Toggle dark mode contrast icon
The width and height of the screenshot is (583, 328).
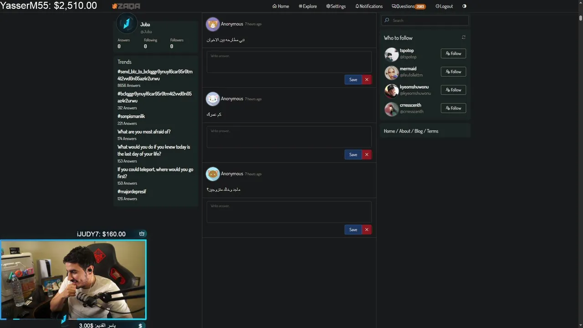[464, 6]
